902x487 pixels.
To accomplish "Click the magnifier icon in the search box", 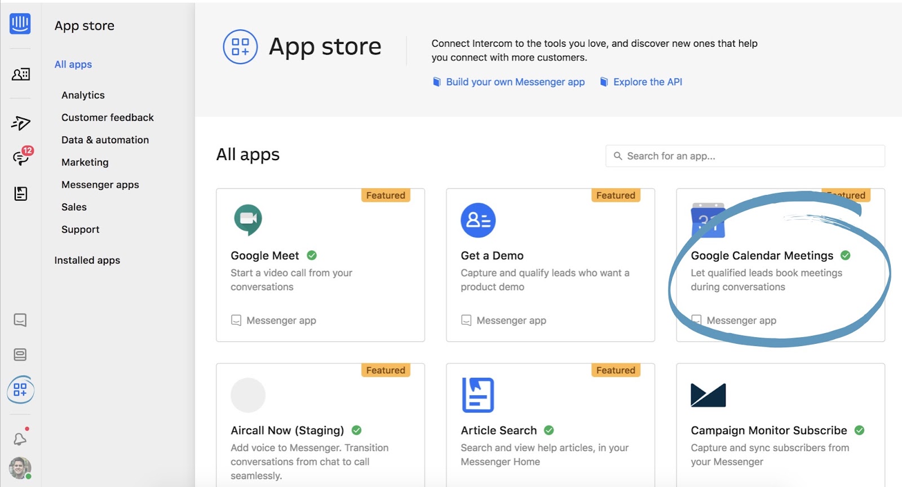I will coord(618,156).
